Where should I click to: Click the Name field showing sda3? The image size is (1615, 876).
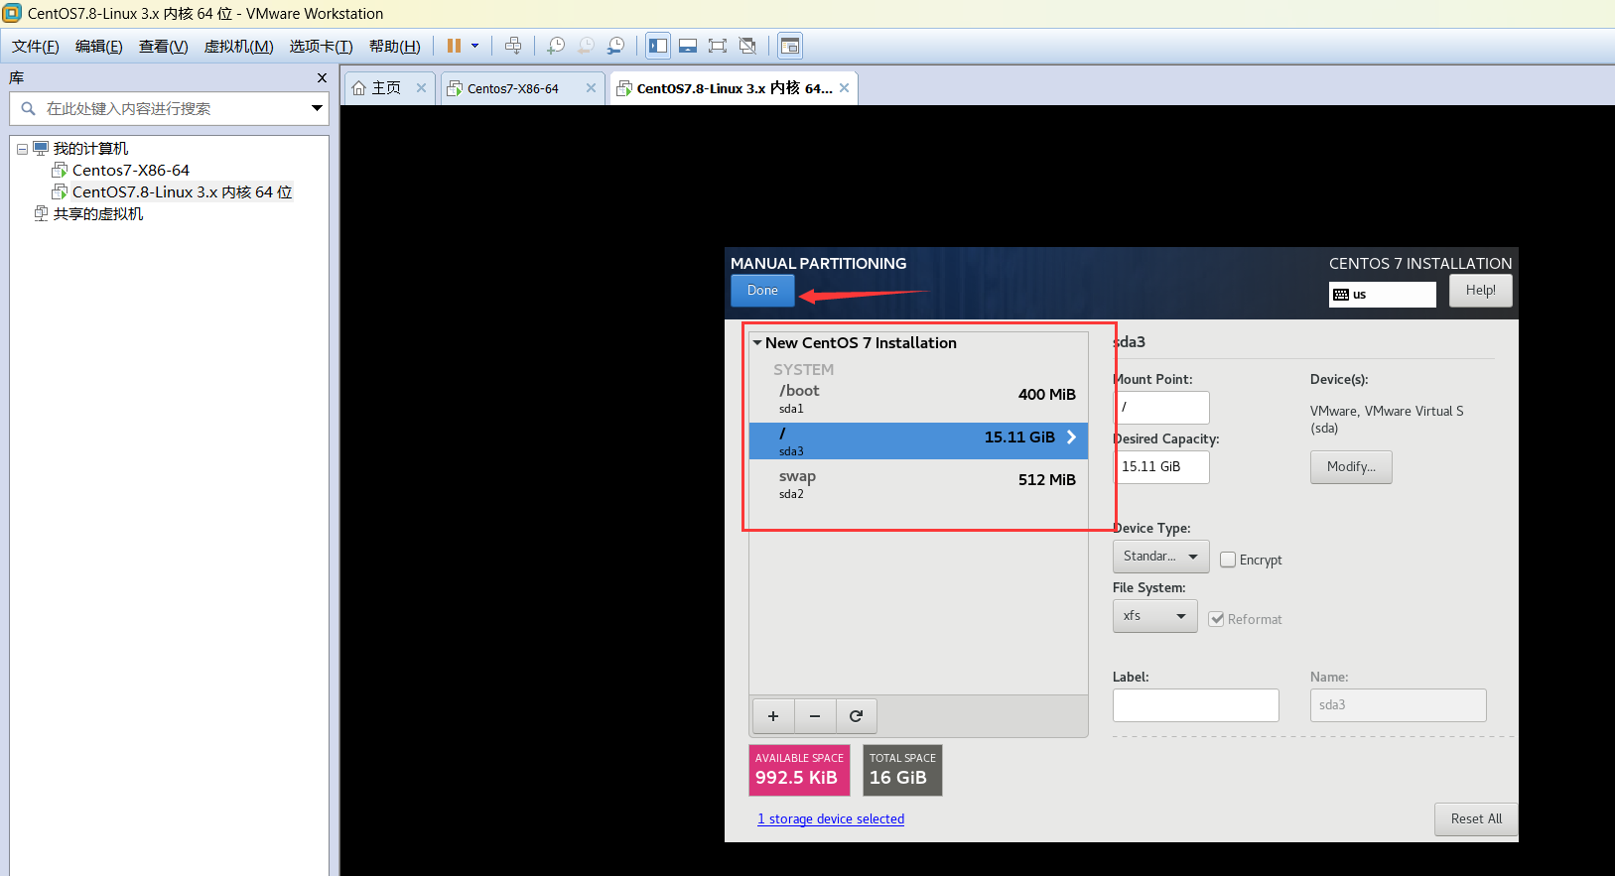pos(1398,705)
